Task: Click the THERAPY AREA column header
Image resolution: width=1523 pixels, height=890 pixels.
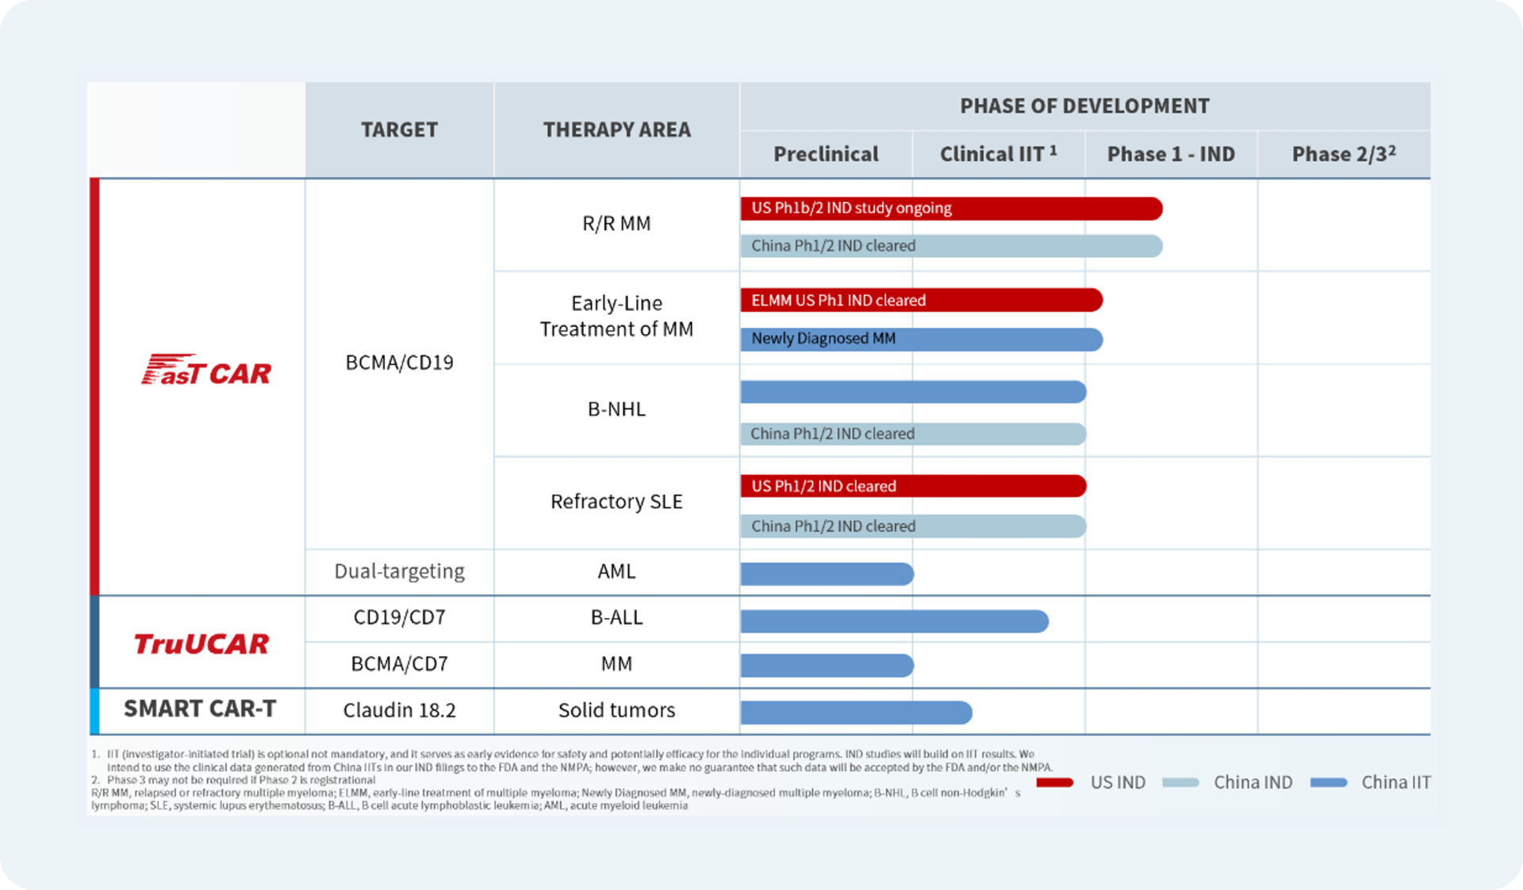Action: coord(617,129)
